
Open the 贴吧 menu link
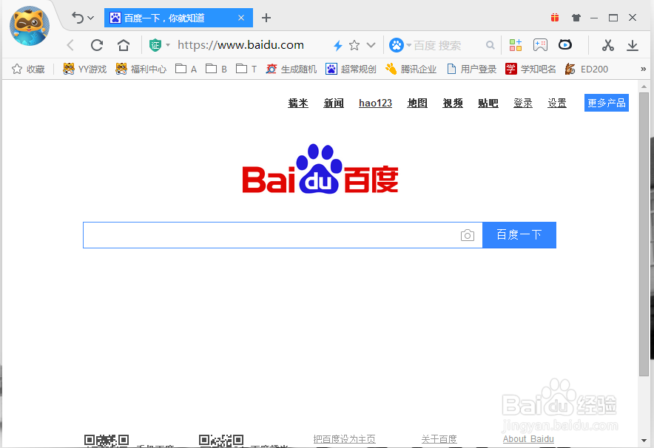(488, 103)
